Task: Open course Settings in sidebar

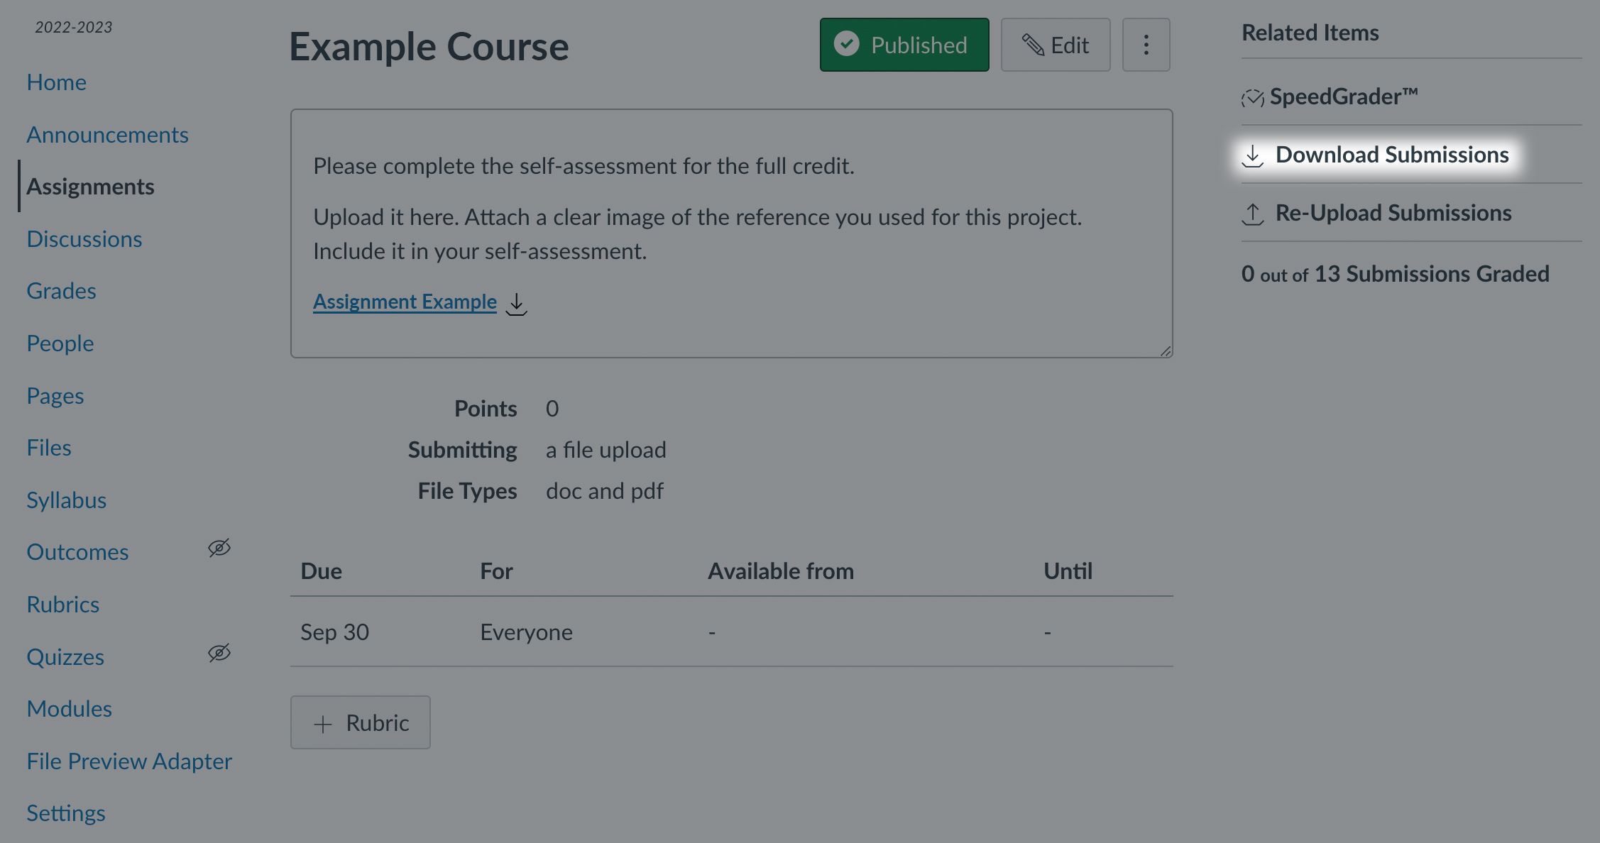Action: 66,813
